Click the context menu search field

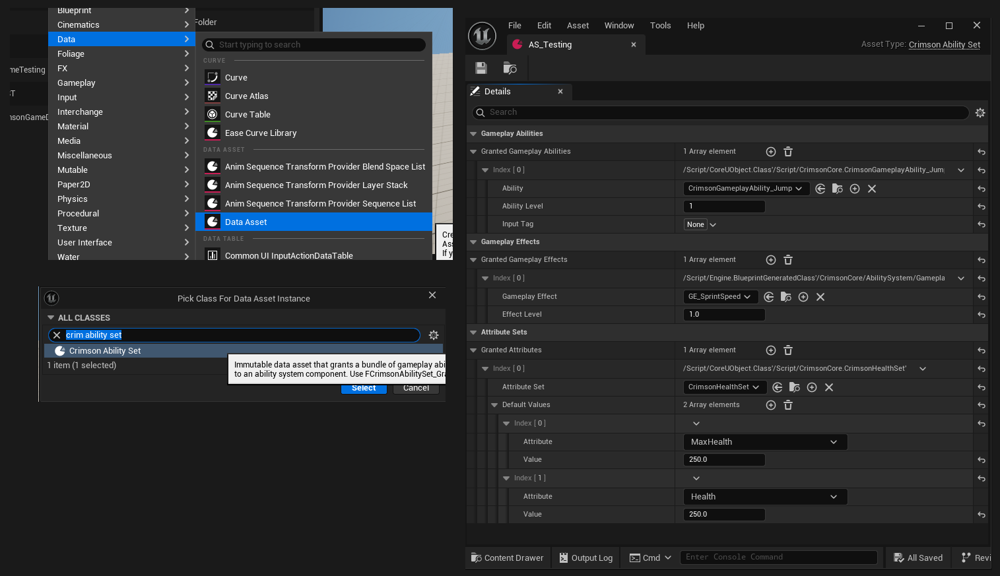314,45
